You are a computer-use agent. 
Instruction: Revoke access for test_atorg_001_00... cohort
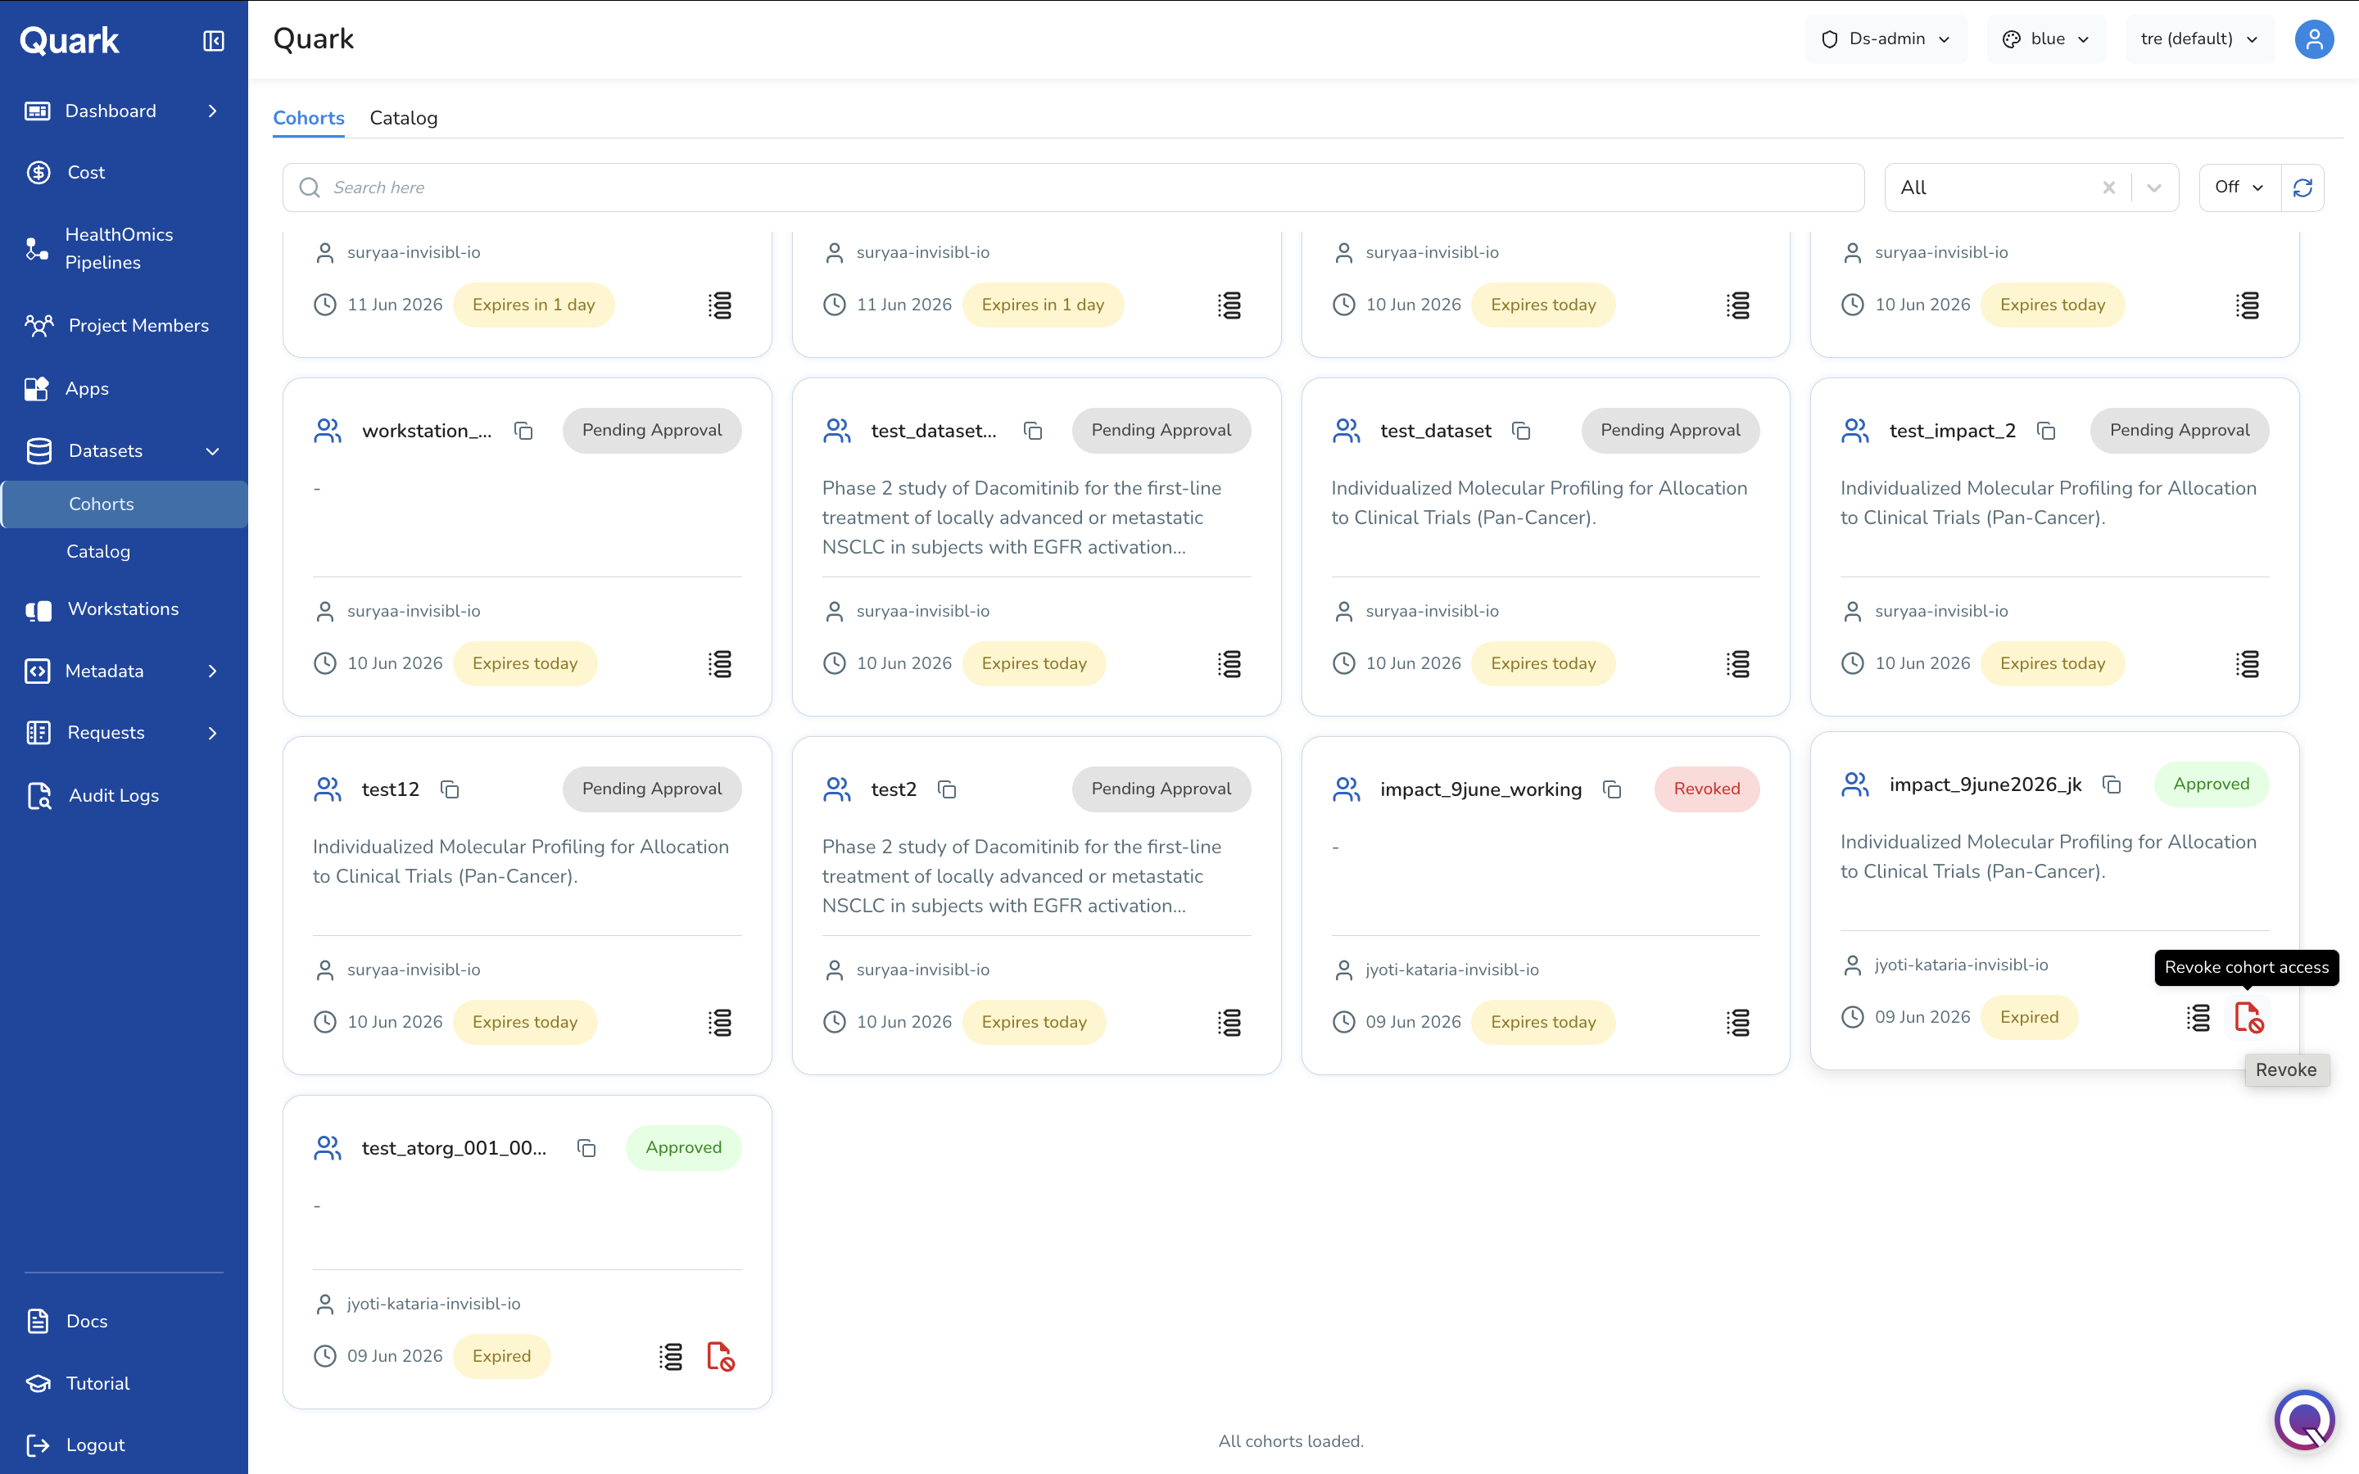coord(720,1357)
